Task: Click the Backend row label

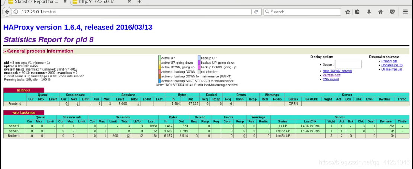Action: (x=15, y=136)
